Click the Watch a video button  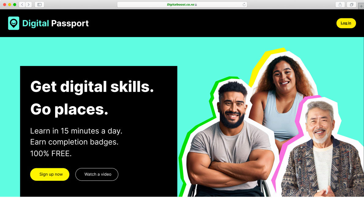97,174
